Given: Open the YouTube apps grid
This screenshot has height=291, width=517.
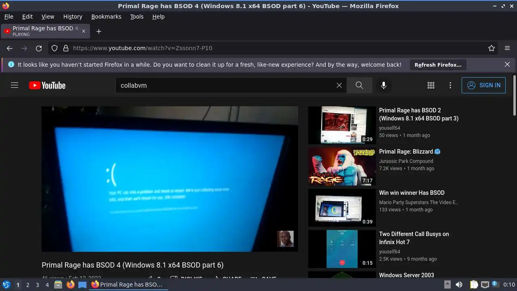Looking at the screenshot, I should tap(431, 85).
